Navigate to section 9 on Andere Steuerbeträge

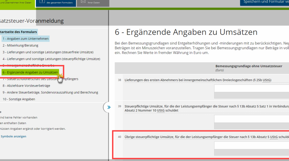[50, 92]
